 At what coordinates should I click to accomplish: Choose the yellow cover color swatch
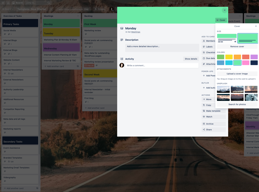click(229, 57)
